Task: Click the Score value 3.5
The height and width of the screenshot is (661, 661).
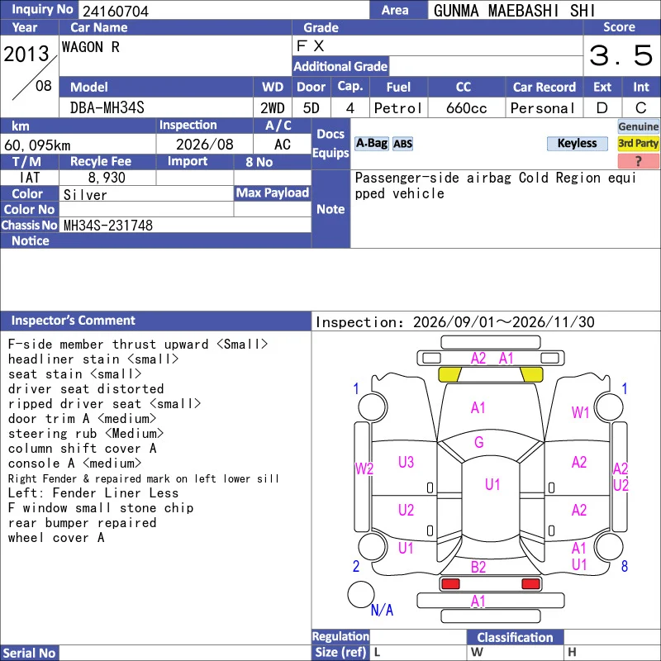Action: click(x=621, y=55)
